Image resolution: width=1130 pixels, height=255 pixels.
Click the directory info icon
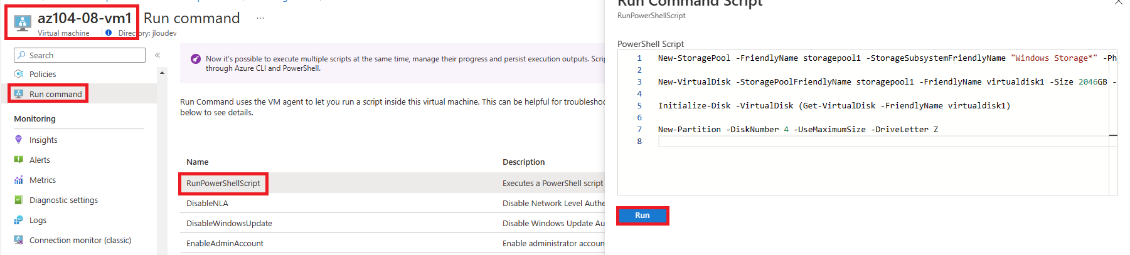109,33
